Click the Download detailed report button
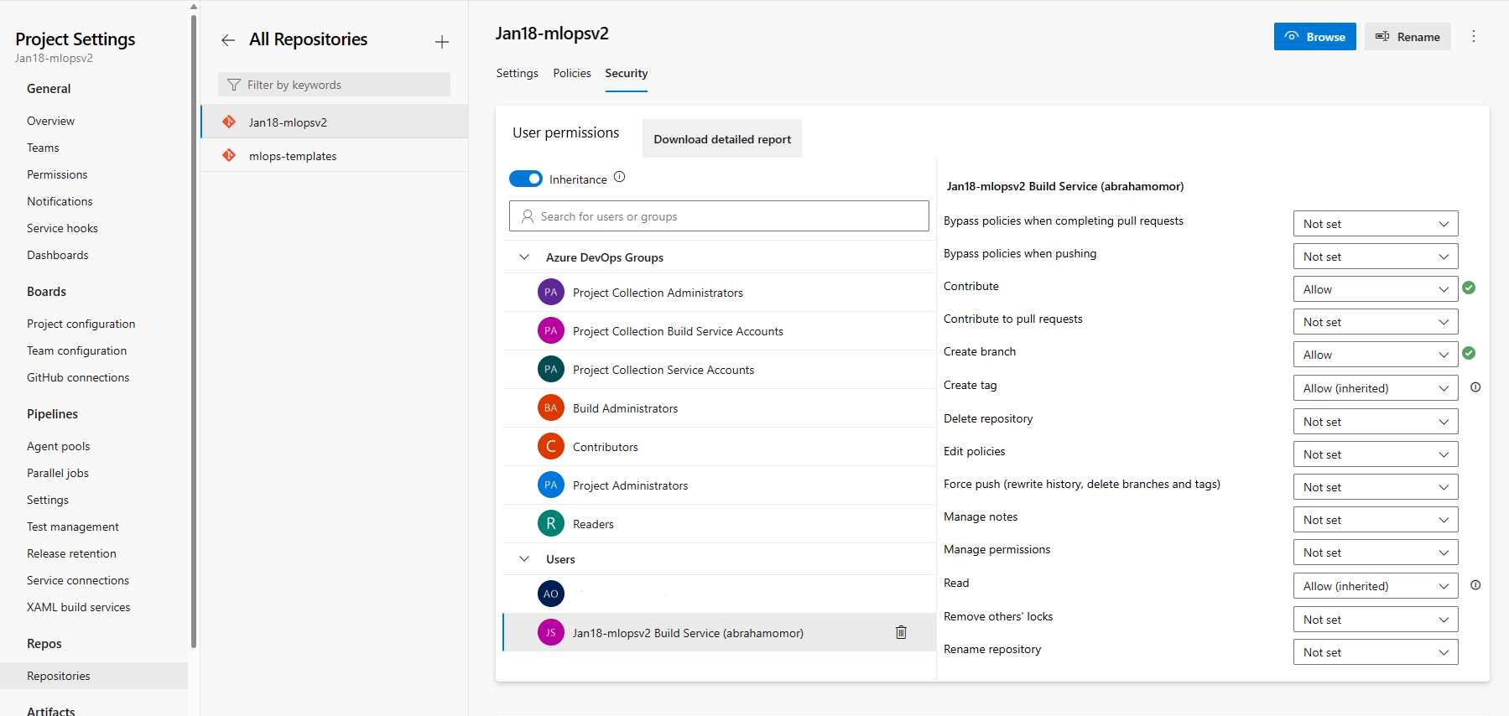 [x=721, y=139]
